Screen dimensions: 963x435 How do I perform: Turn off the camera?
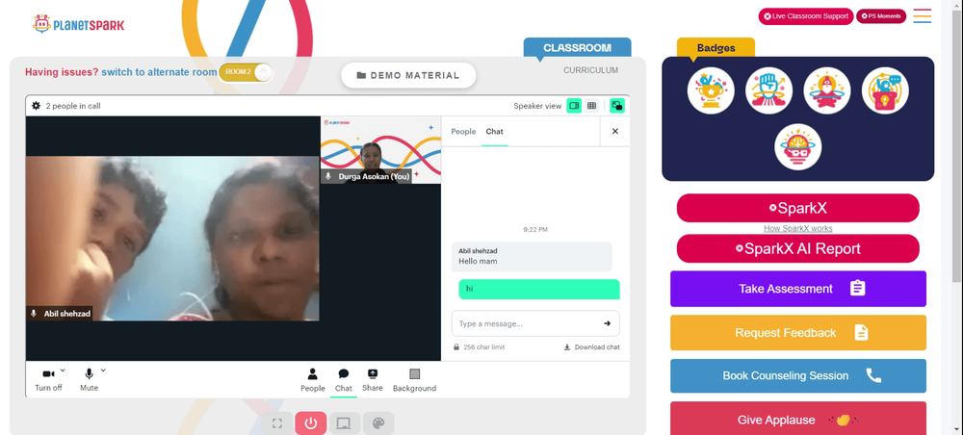click(x=48, y=380)
